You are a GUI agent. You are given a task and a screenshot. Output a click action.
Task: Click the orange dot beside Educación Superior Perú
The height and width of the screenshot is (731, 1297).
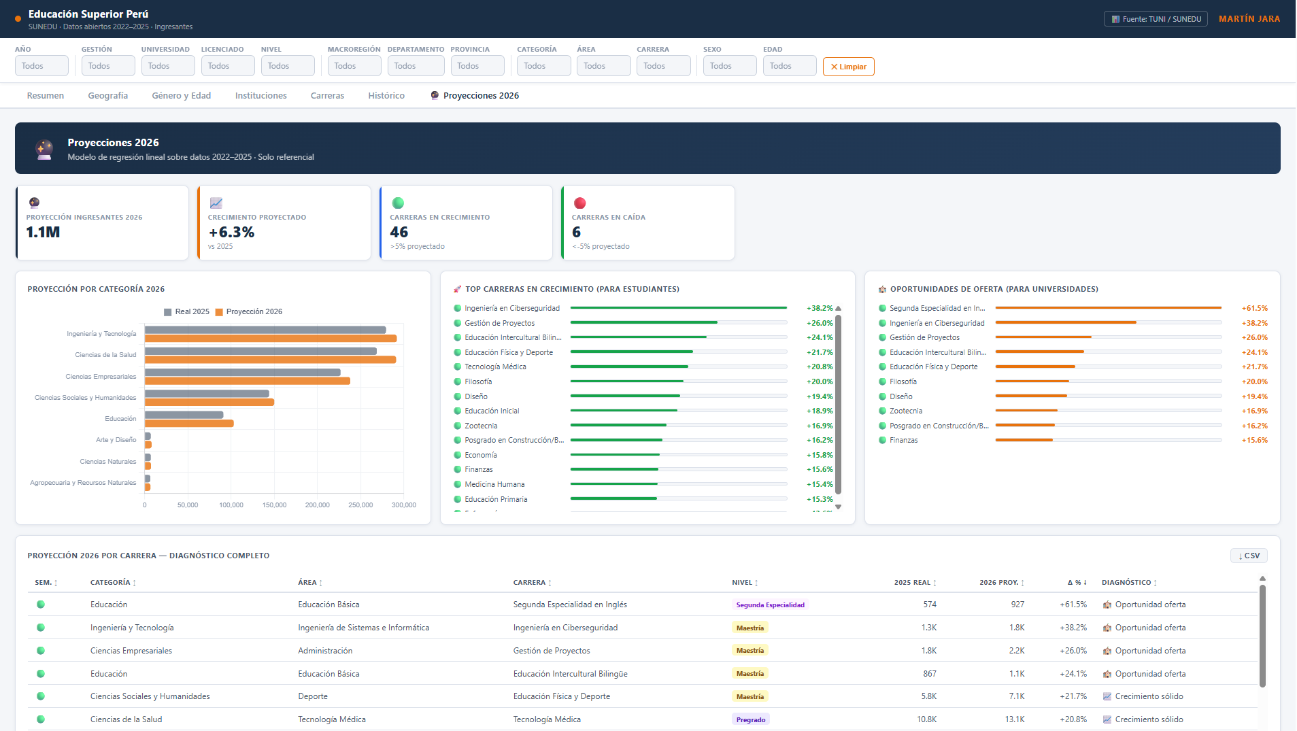[18, 19]
